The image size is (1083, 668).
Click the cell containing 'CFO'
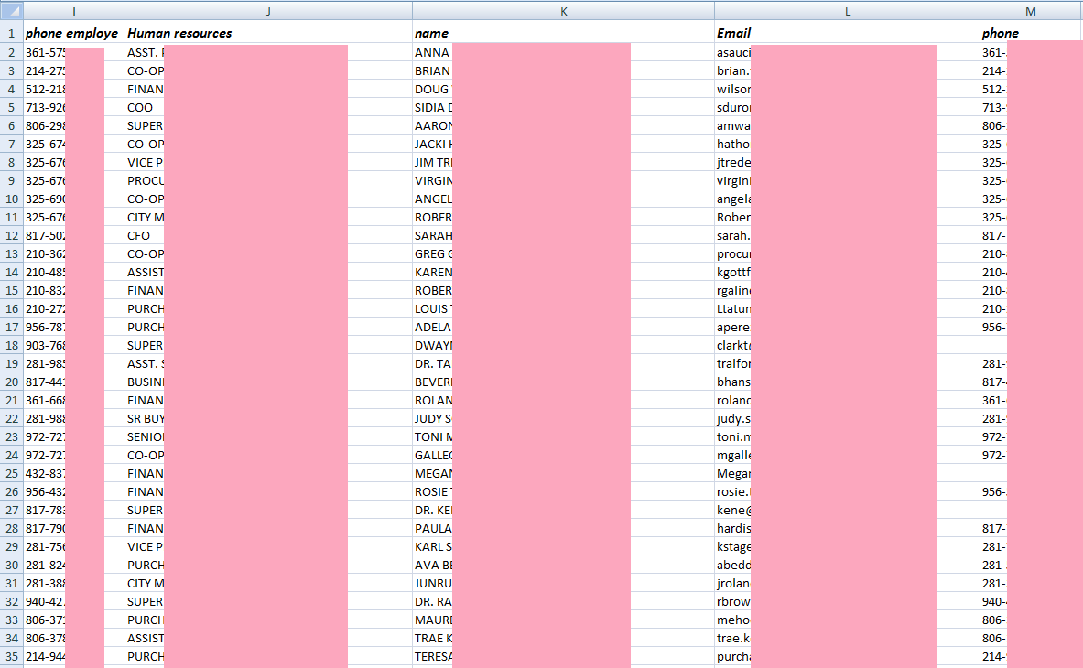142,235
